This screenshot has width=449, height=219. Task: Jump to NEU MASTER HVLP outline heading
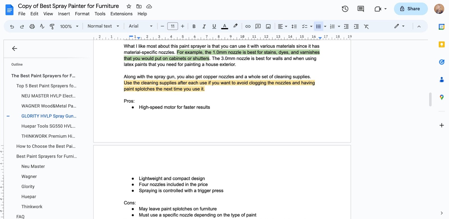pyautogui.click(x=48, y=96)
